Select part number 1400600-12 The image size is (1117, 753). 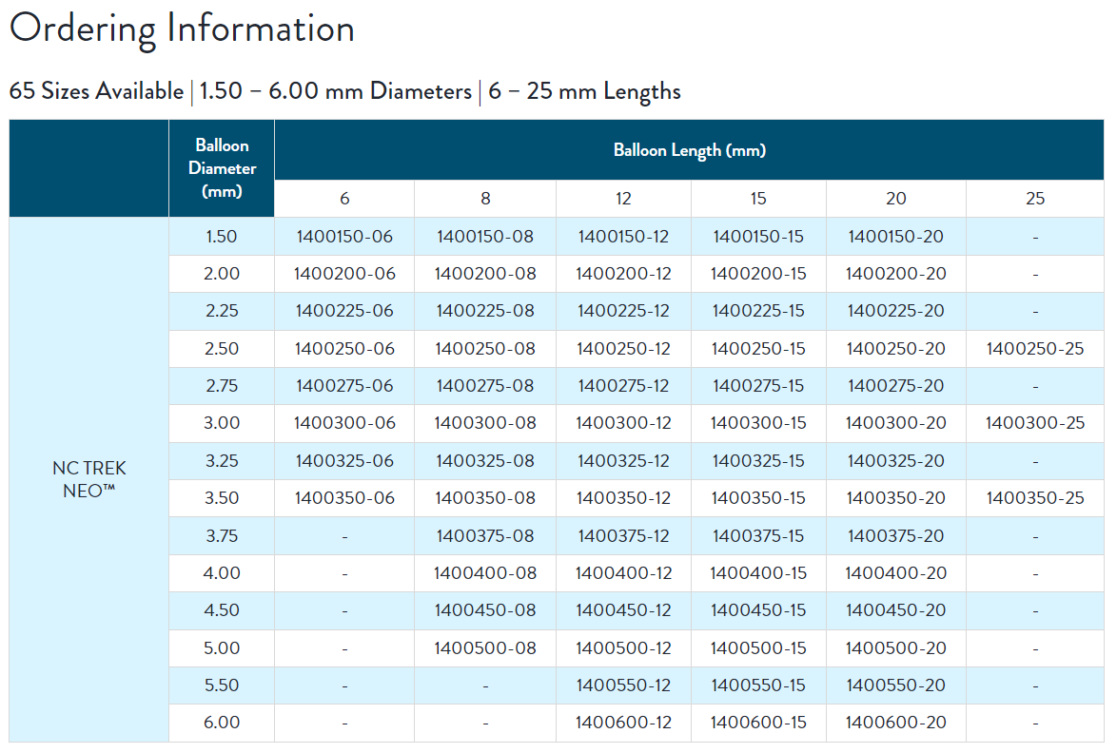pyautogui.click(x=623, y=723)
